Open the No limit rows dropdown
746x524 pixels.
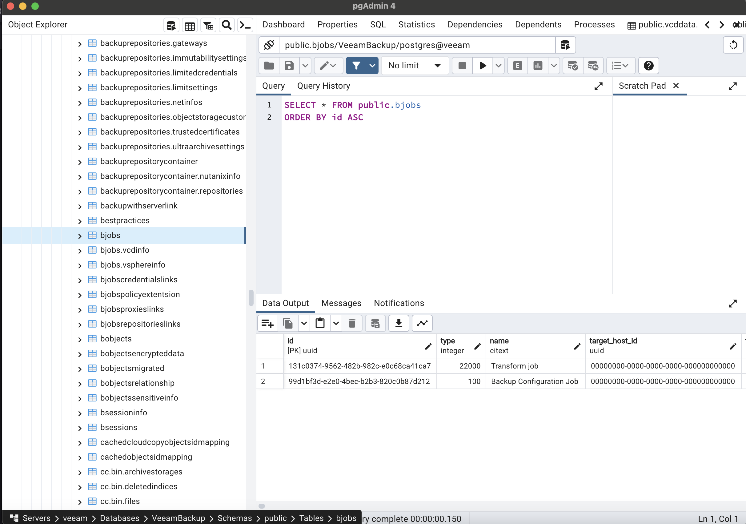click(x=415, y=66)
